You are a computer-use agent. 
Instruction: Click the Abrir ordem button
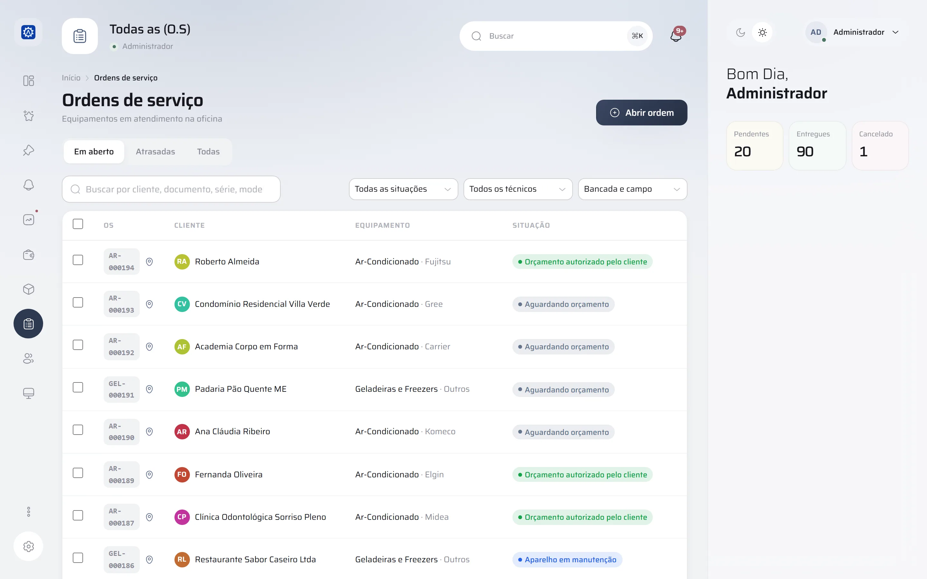tap(641, 113)
